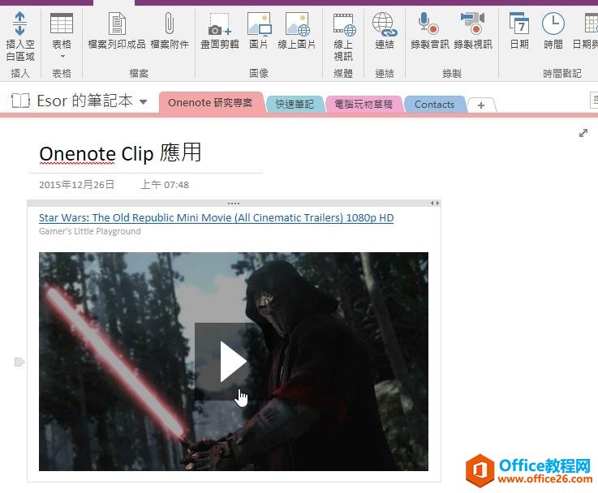Start Record Audio (錄製音訊)
This screenshot has height=493, width=598.
pyautogui.click(x=430, y=32)
